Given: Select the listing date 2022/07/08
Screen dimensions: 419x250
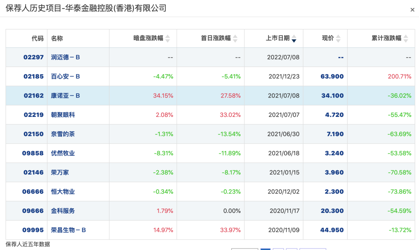Looking at the screenshot, I should [283, 57].
